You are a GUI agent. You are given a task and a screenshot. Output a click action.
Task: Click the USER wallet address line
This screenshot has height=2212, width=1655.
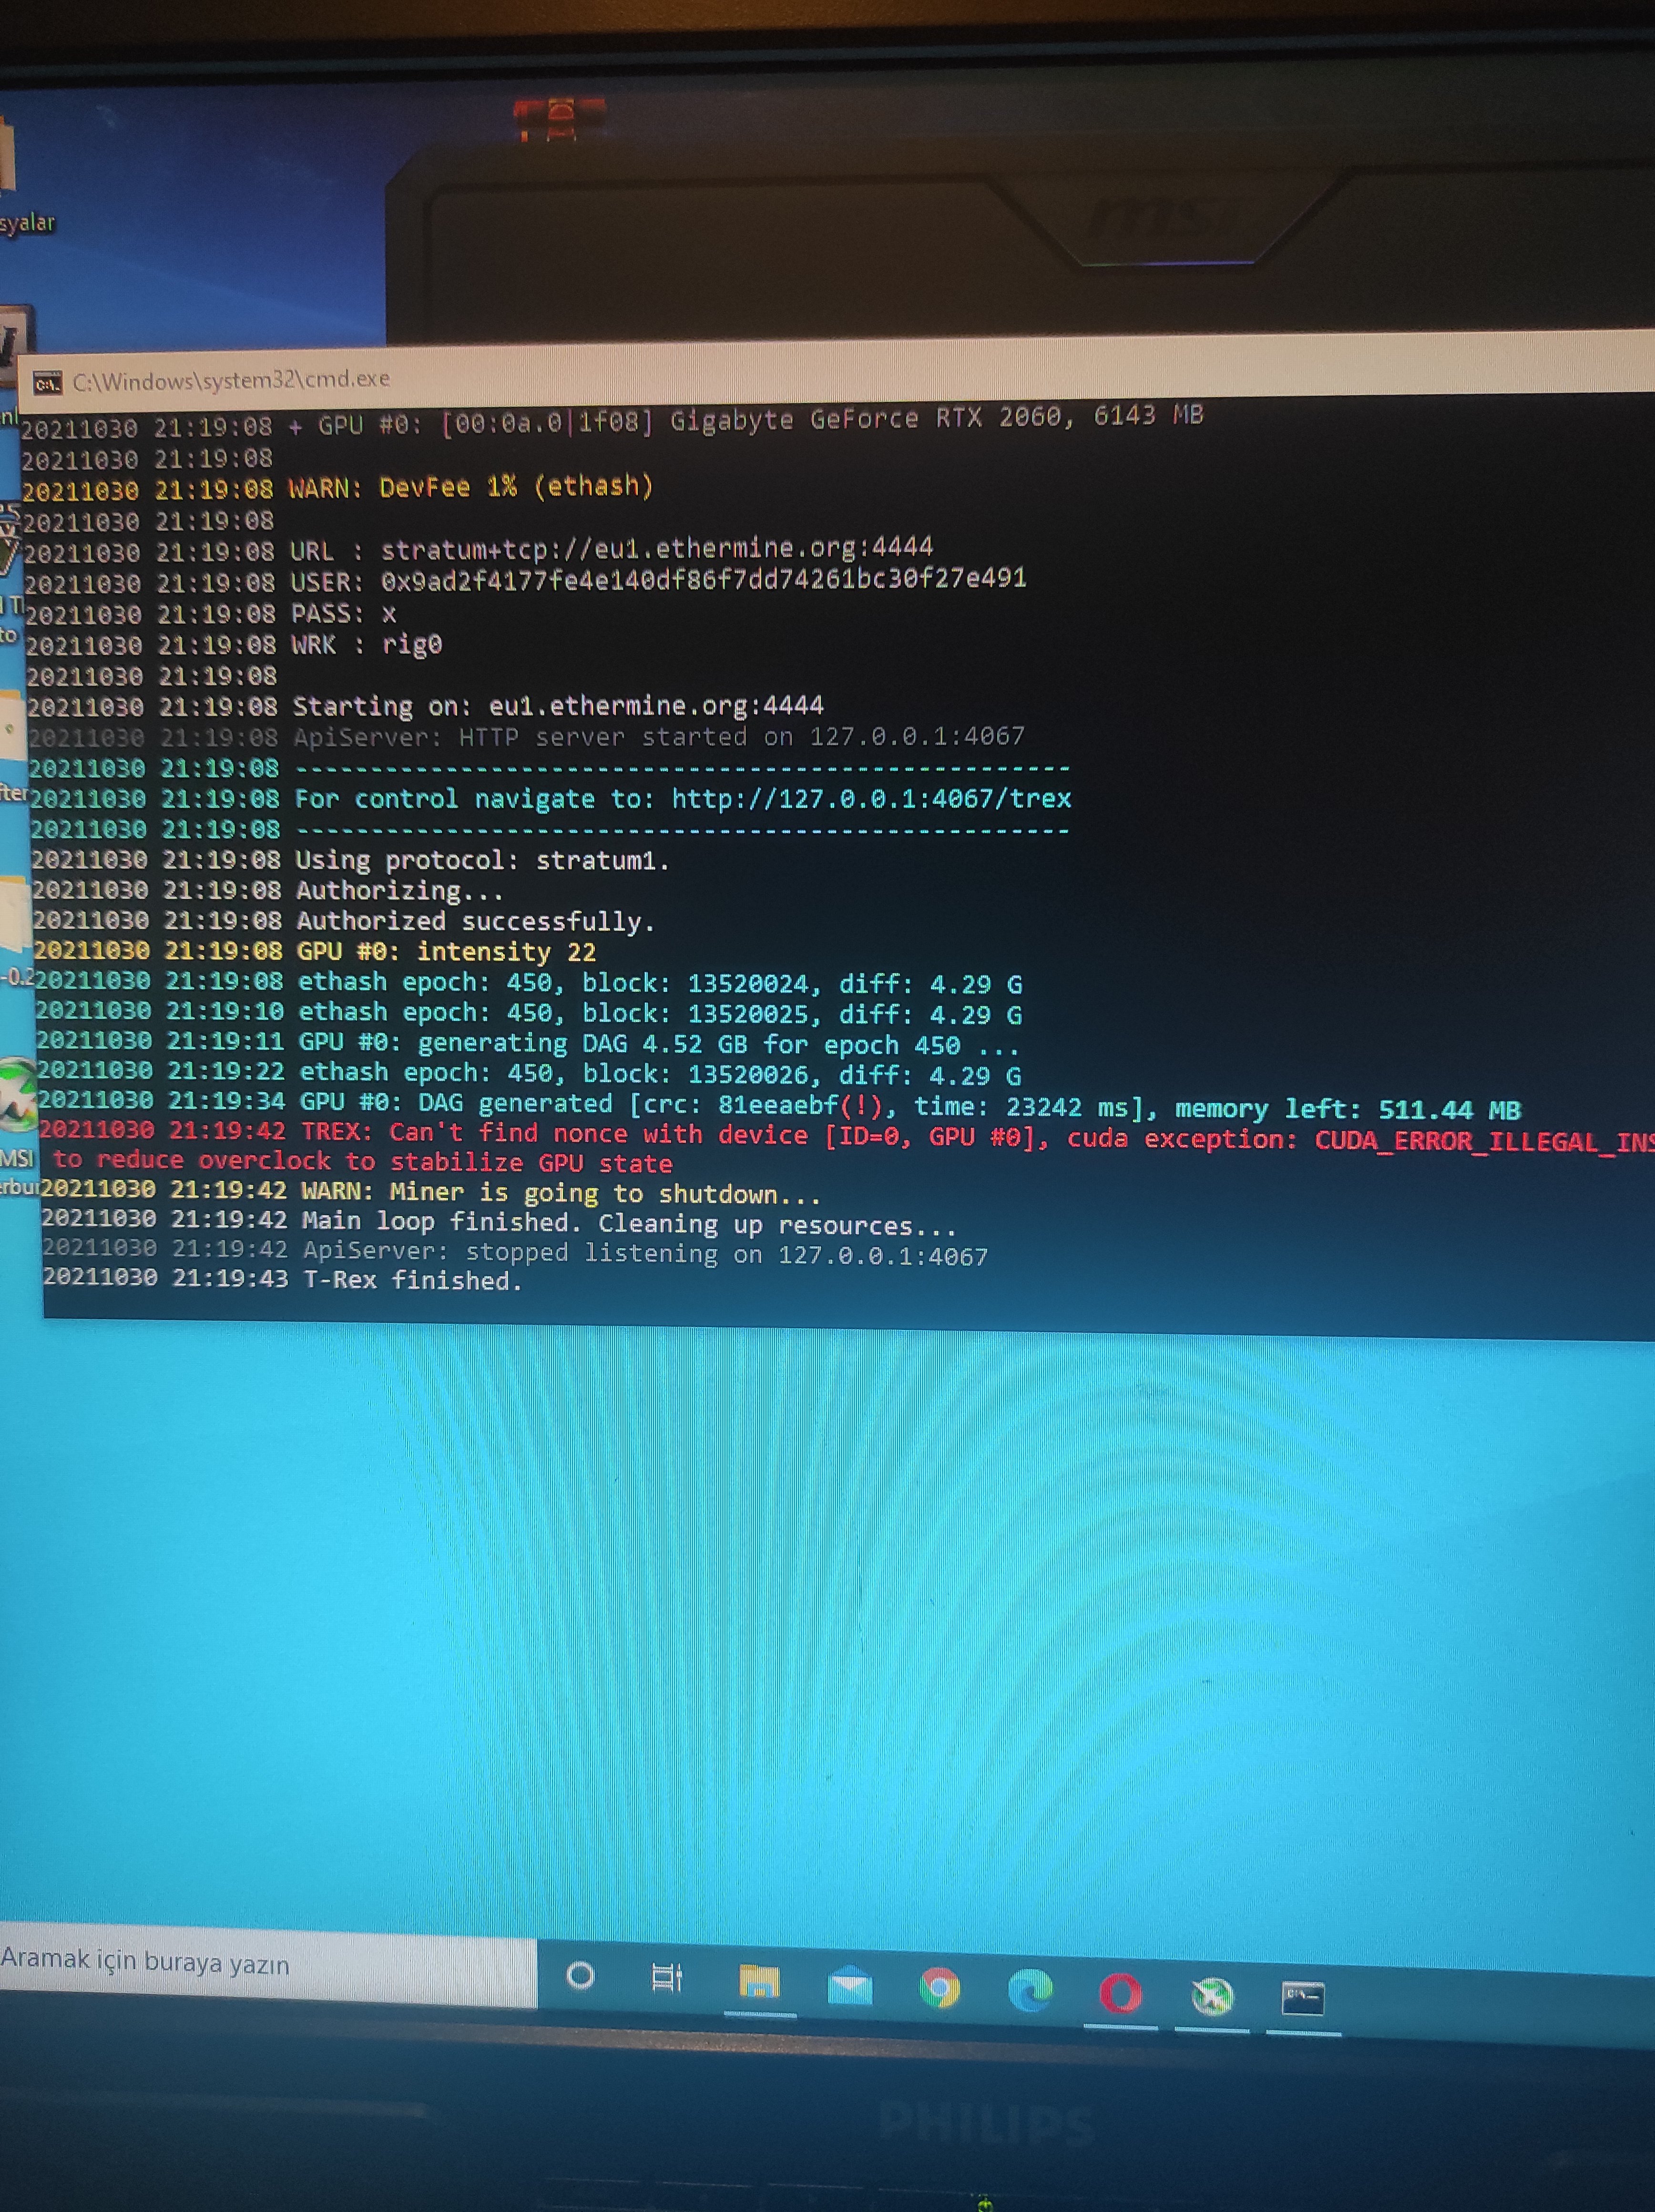[x=703, y=579]
